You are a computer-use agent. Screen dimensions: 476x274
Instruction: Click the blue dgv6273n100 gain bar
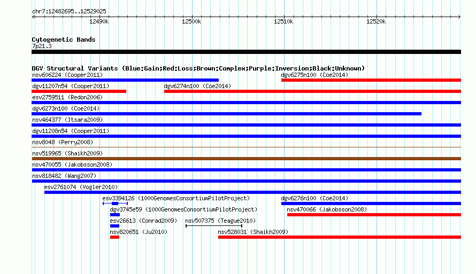pyautogui.click(x=226, y=114)
